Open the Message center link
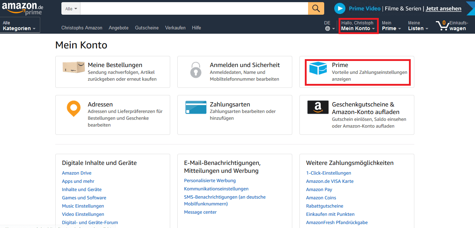Screen dimensions: 475x228 tap(200, 212)
